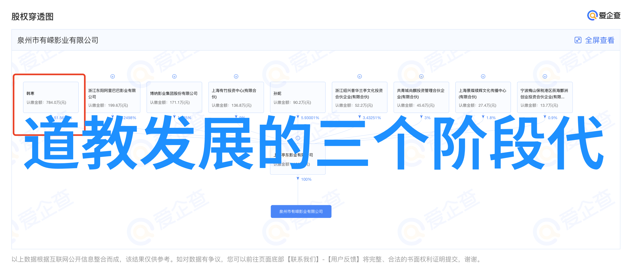The image size is (626, 271).
Task: Click 认缴金额: 784.0万(元) text
Action: [46, 102]
